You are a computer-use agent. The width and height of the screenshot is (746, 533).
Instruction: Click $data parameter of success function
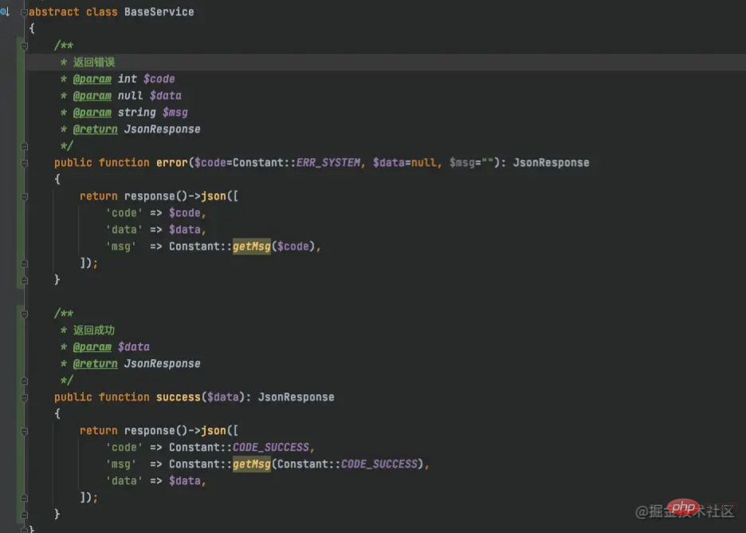tap(222, 397)
